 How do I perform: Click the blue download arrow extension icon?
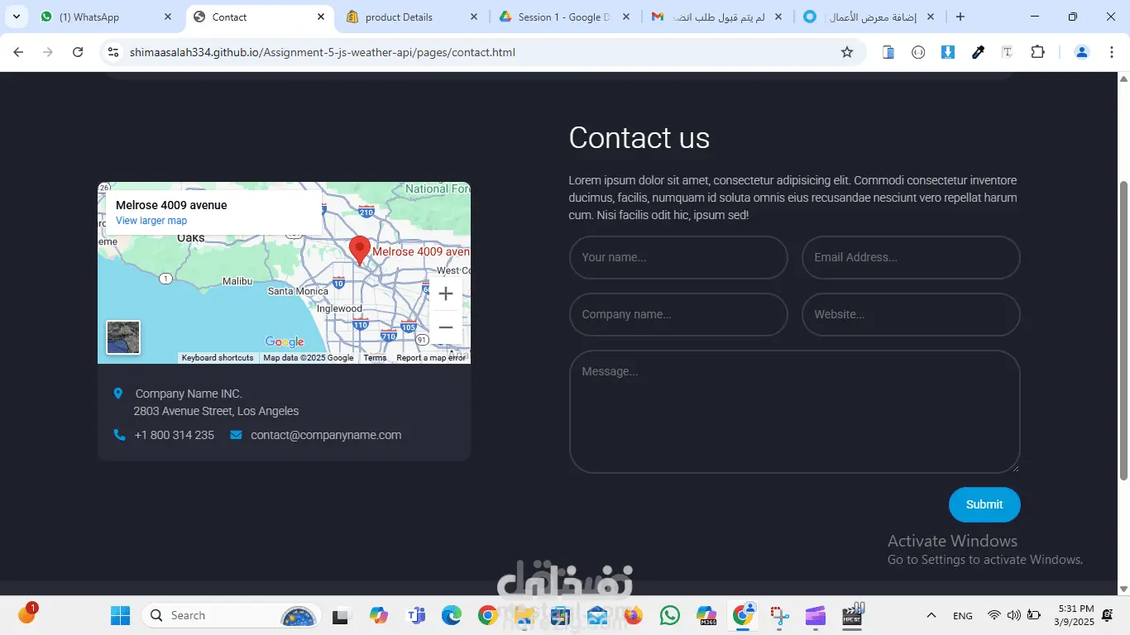point(948,52)
